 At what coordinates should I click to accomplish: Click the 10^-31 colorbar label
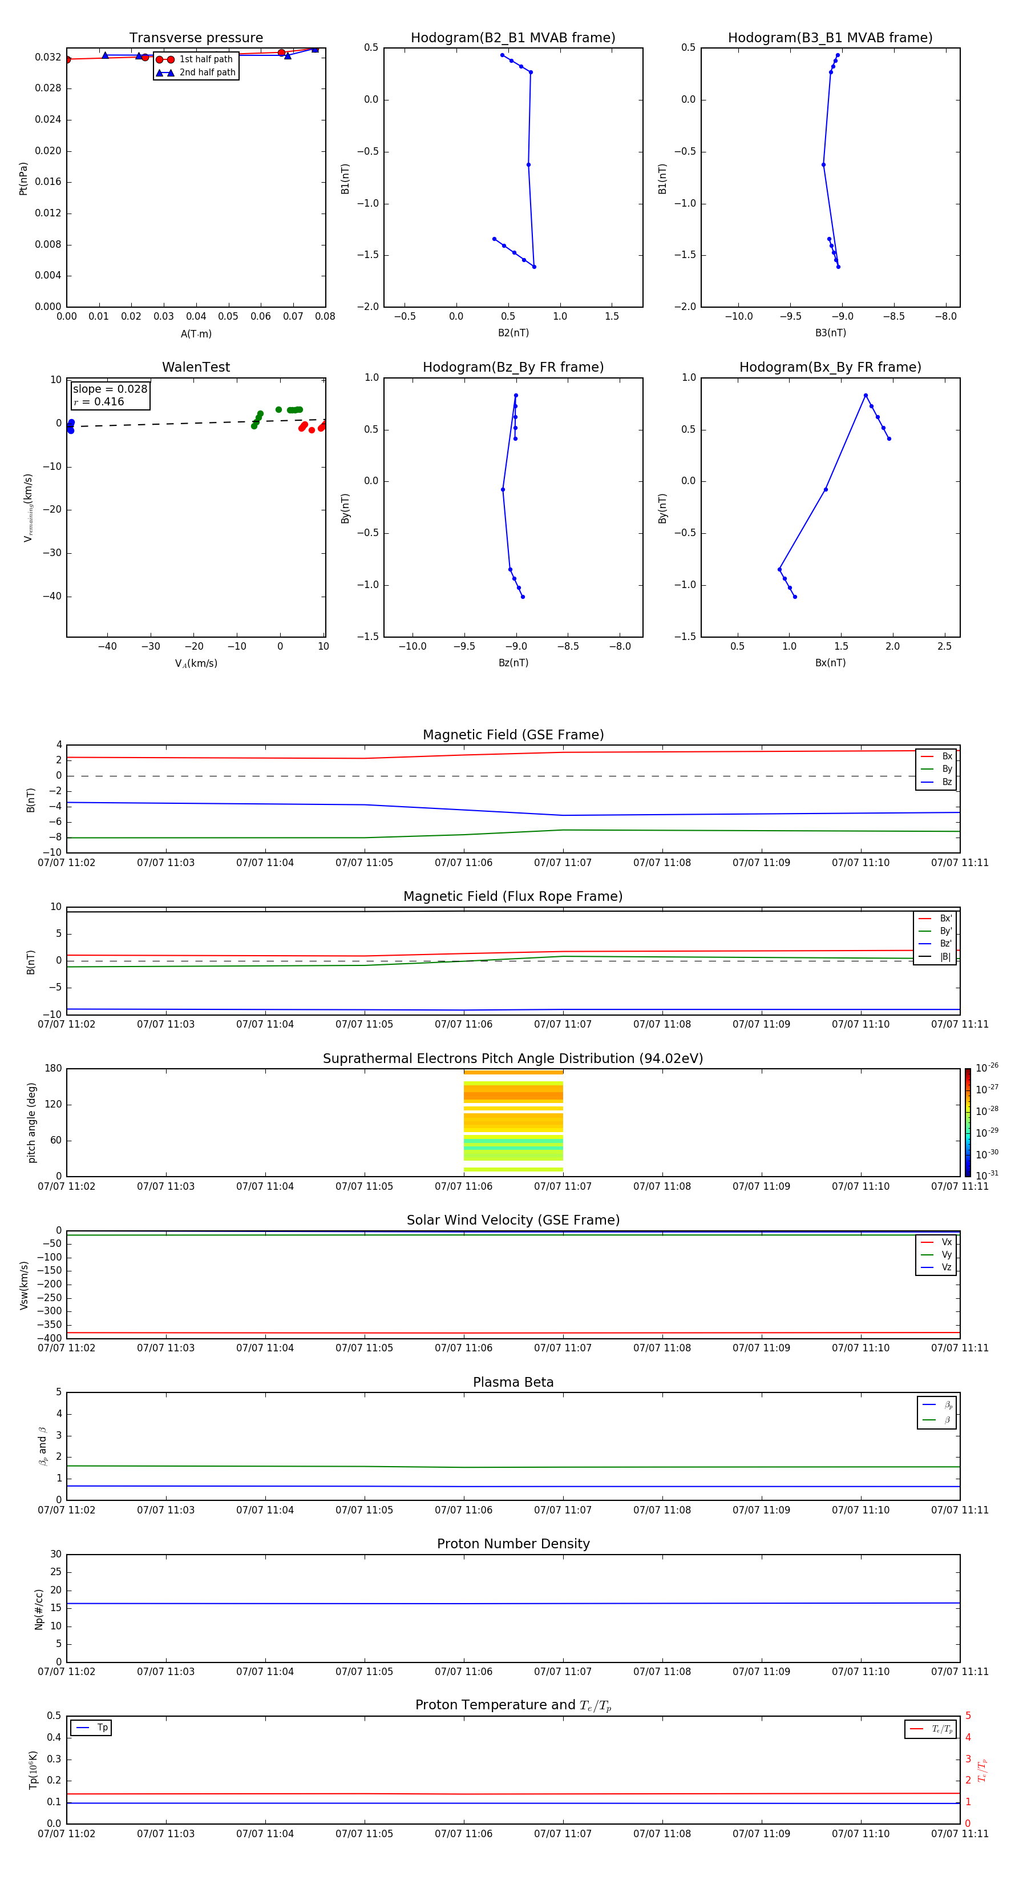pyautogui.click(x=987, y=1176)
